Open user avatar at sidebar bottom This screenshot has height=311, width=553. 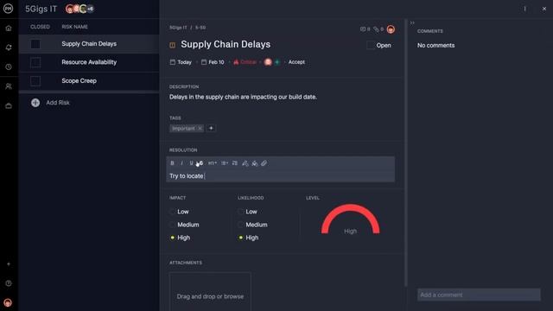pyautogui.click(x=8, y=302)
